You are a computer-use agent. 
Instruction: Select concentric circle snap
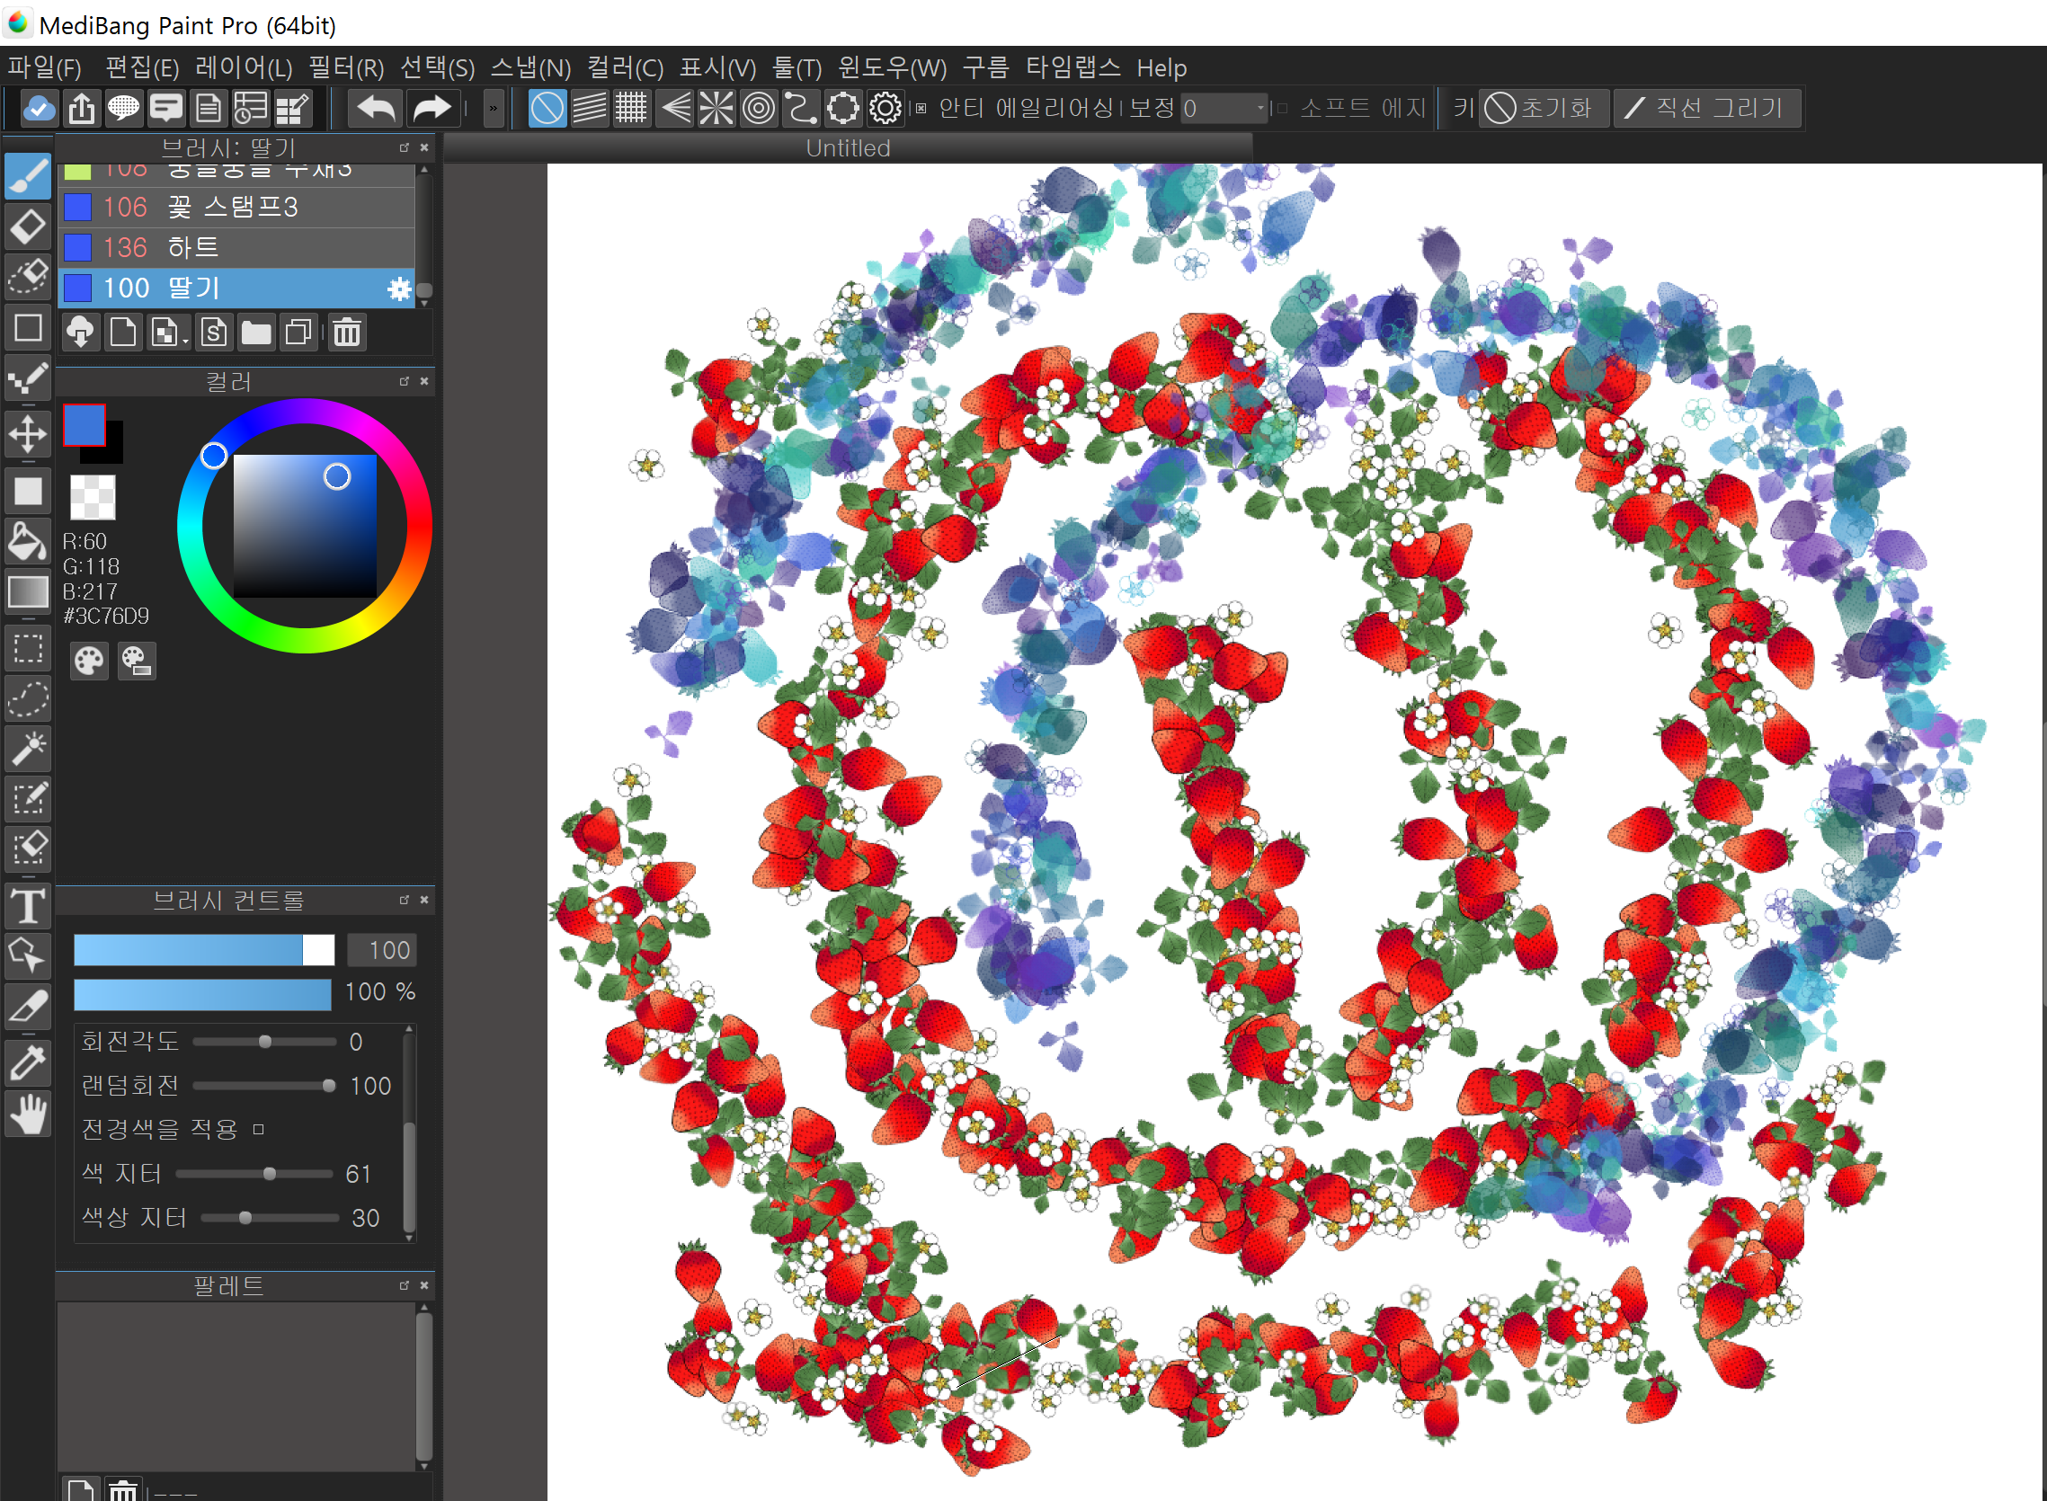(x=759, y=108)
